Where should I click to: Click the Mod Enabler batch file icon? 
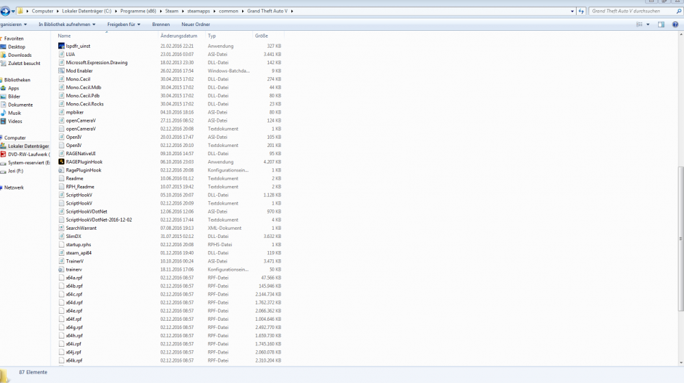[x=61, y=70]
